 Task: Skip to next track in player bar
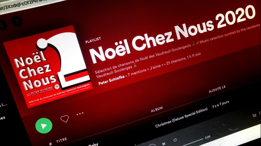point(164,144)
